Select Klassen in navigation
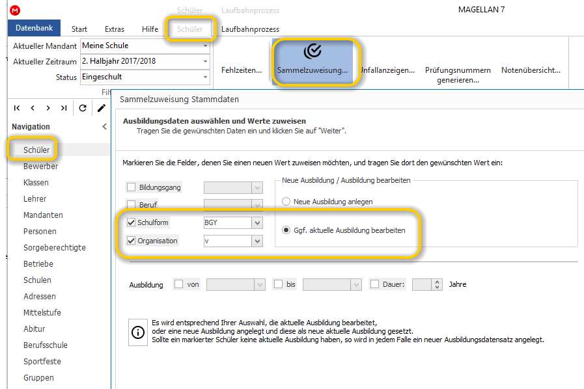Image resolution: width=584 pixels, height=389 pixels. tap(36, 182)
